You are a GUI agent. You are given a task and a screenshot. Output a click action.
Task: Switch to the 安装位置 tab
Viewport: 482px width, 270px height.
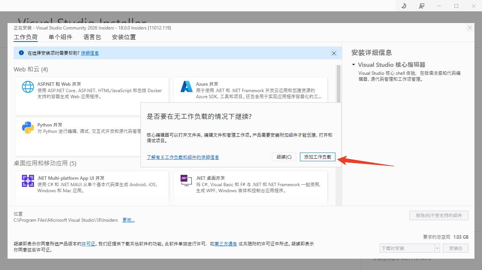(x=124, y=37)
